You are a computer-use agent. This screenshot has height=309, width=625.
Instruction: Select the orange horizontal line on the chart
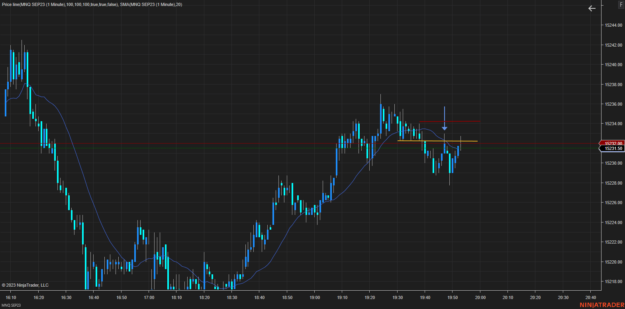(x=437, y=141)
